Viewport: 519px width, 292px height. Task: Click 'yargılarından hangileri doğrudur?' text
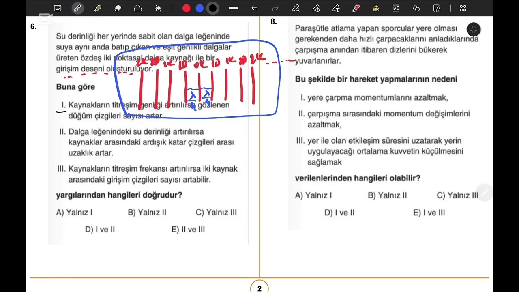click(x=119, y=195)
